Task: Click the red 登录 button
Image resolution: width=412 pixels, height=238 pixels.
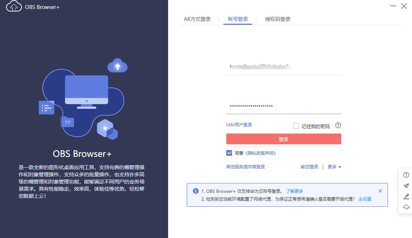Action: [283, 139]
